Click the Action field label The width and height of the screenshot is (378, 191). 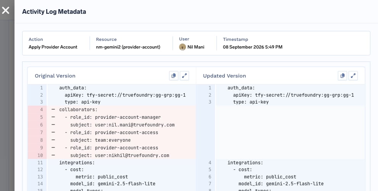36,39
